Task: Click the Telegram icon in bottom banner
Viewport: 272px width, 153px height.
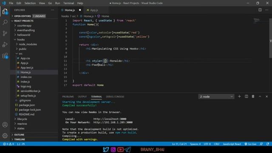Action: coord(127,149)
